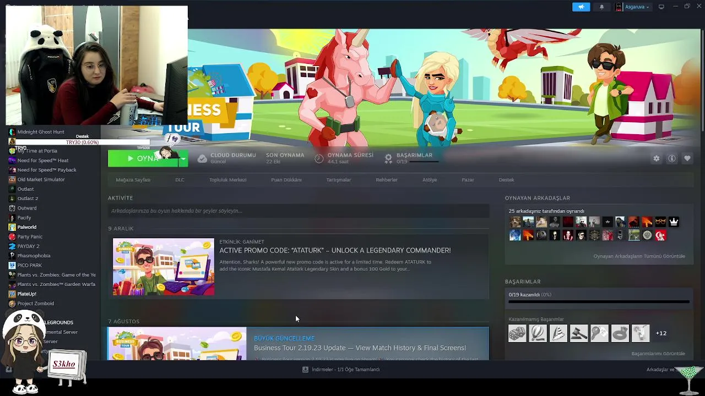Select Plants vs. Zombies Garden Warfare entry
Viewport: 705px width, 396px height.
pyautogui.click(x=56, y=284)
